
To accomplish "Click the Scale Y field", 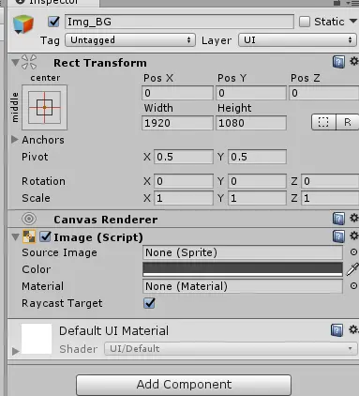I will point(257,198).
